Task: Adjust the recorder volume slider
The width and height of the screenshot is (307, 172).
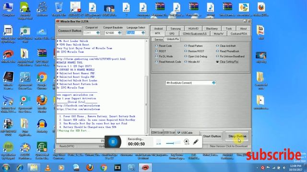Action: tap(173, 143)
